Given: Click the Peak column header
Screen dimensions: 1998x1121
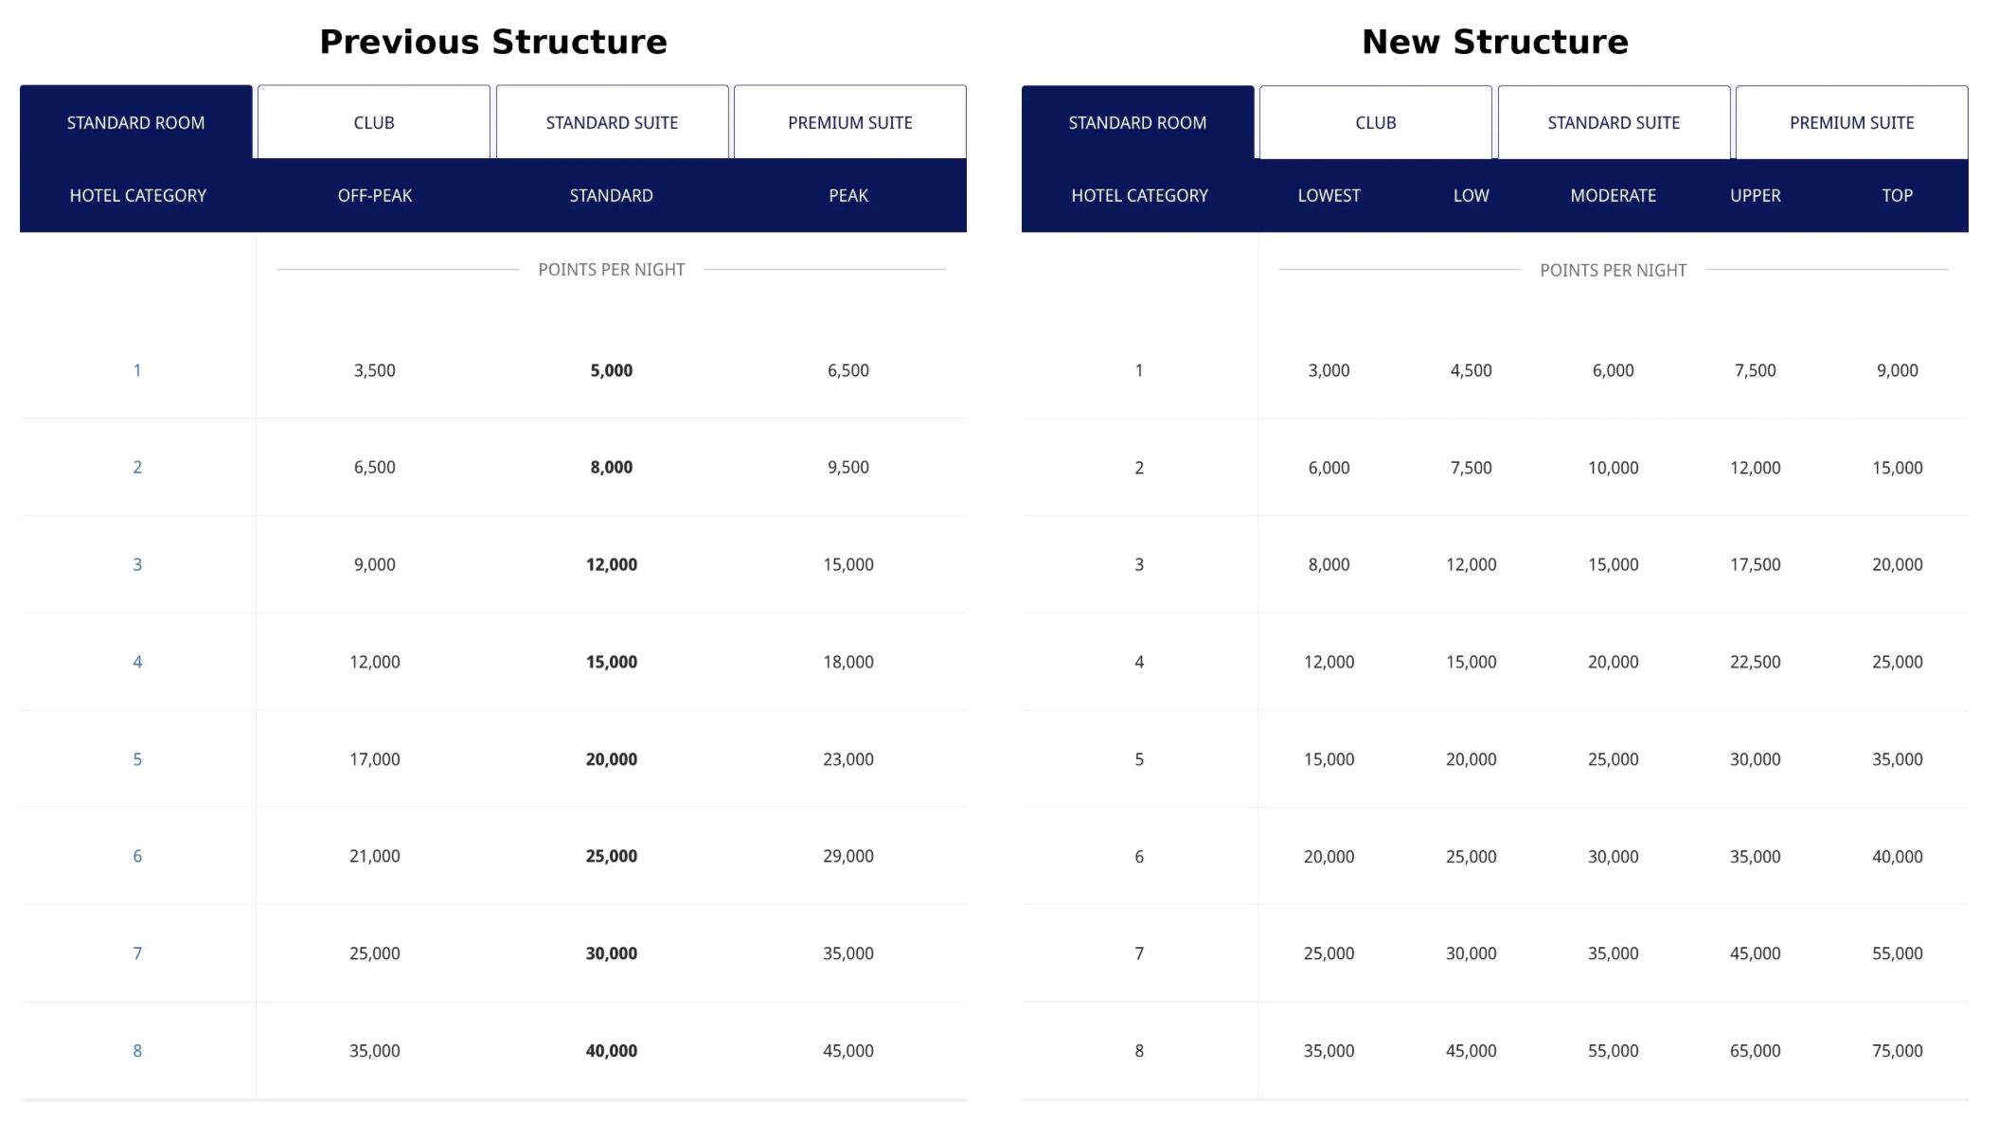Looking at the screenshot, I should pos(848,195).
